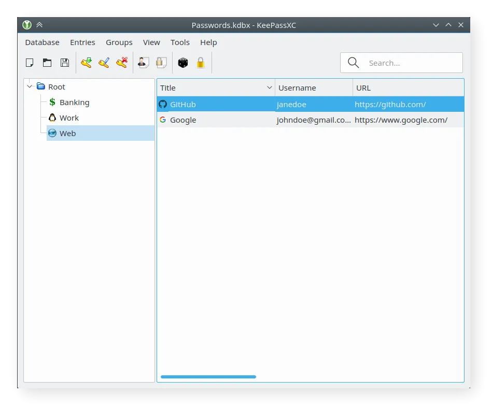
Task: Open the password generator dice icon
Action: [x=183, y=63]
